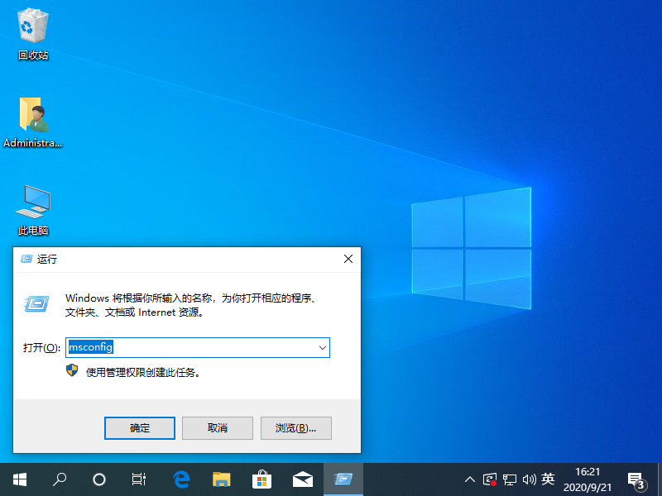Click the taskbar search magnifier icon
This screenshot has width=662, height=496.
[60, 479]
